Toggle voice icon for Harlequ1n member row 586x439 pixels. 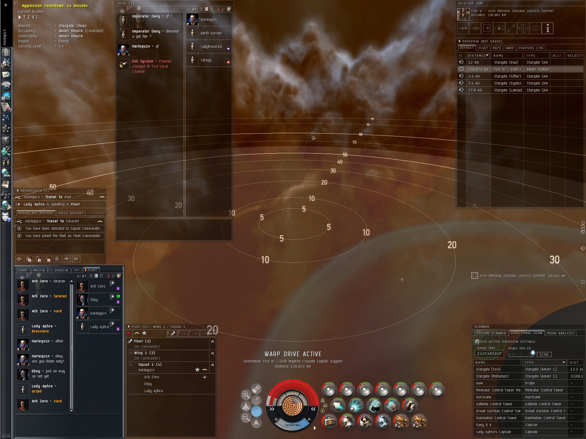click(x=112, y=310)
